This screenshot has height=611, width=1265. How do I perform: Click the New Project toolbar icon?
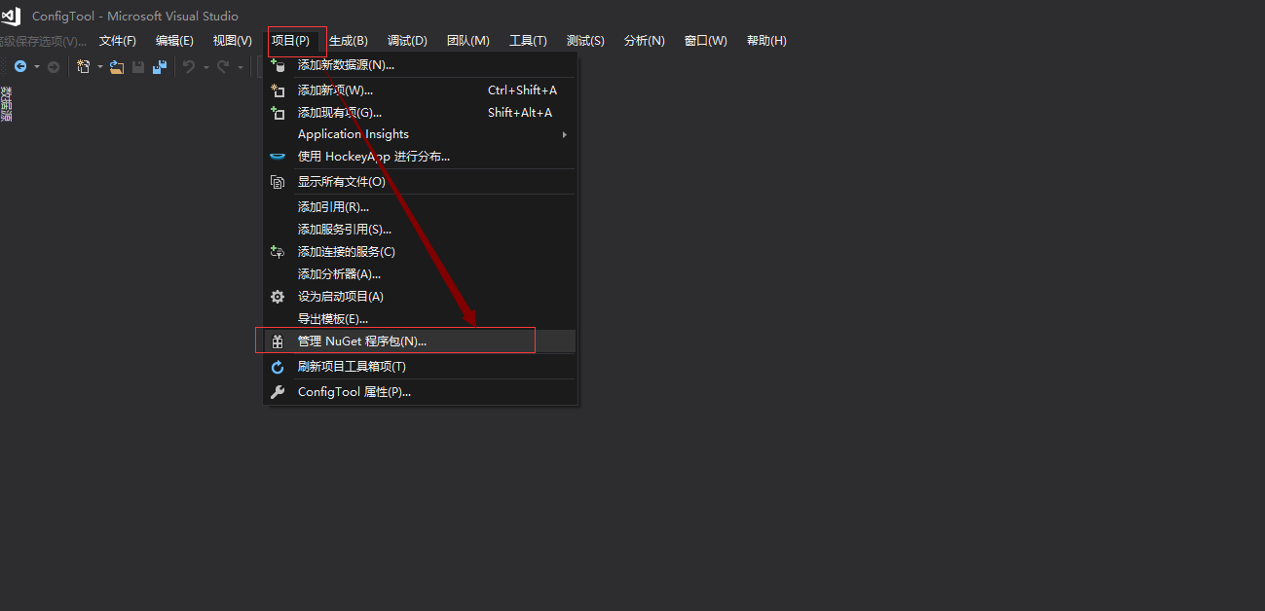tap(84, 66)
